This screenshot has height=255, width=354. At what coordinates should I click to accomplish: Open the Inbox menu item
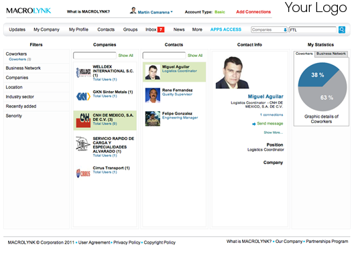(151, 29)
